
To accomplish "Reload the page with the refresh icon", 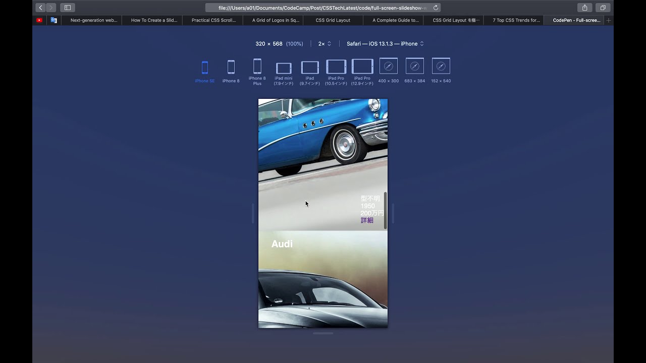I will (x=436, y=8).
